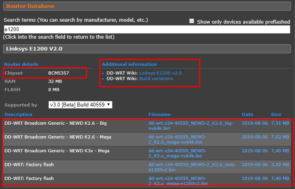
Task: Click the 8 MB FLASH value
Action: [54, 90]
